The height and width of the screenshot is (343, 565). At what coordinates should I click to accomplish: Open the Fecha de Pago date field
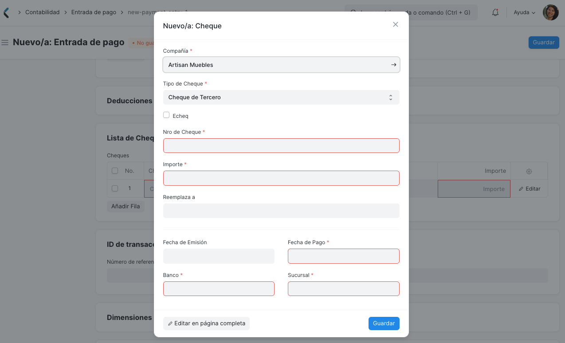[x=344, y=256]
